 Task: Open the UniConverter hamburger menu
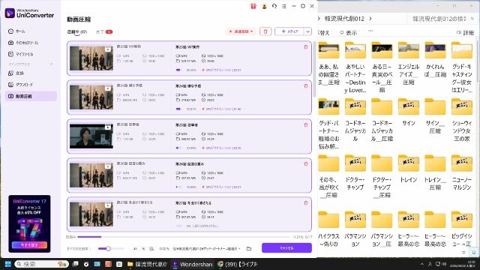(284, 6)
